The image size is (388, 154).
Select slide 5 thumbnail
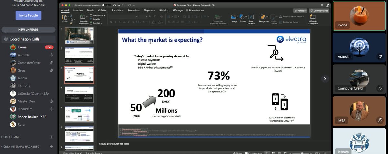point(79,114)
